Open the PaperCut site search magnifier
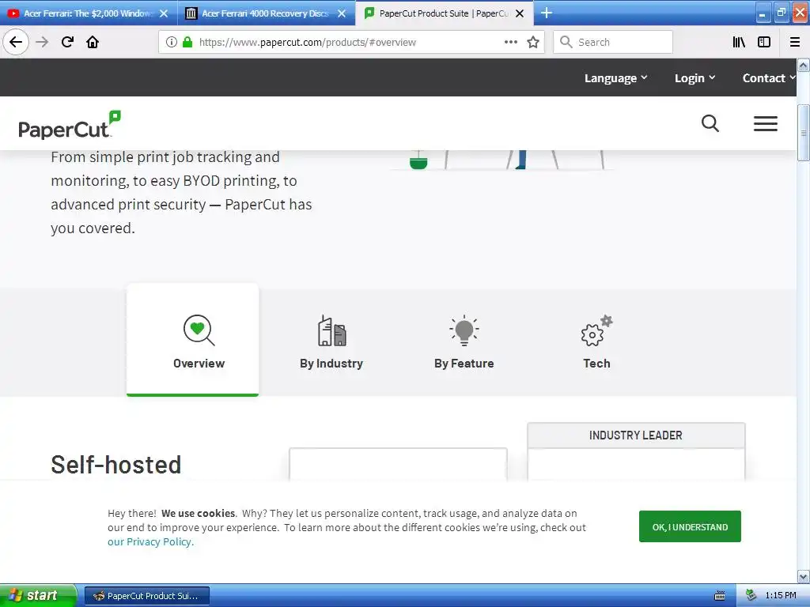 [x=710, y=123]
